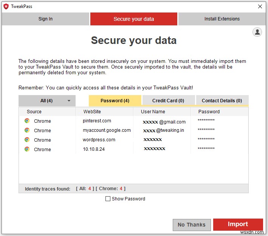Click Chrome icon in pinterest.com row
The height and width of the screenshot is (236, 268).
pos(27,121)
